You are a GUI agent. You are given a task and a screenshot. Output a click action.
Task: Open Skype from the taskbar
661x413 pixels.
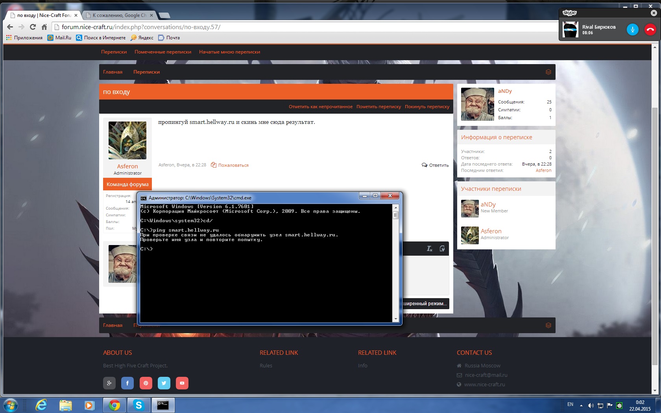pos(138,405)
